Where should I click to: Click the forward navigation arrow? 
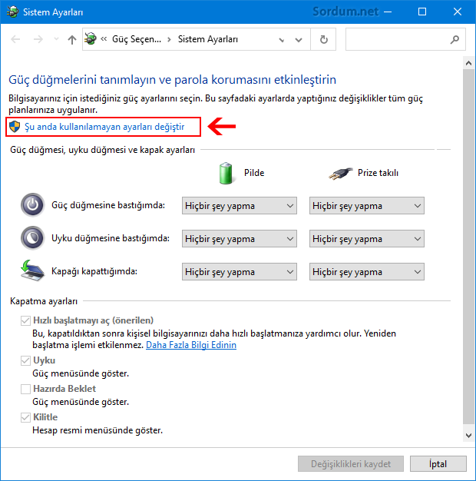pyautogui.click(x=38, y=39)
